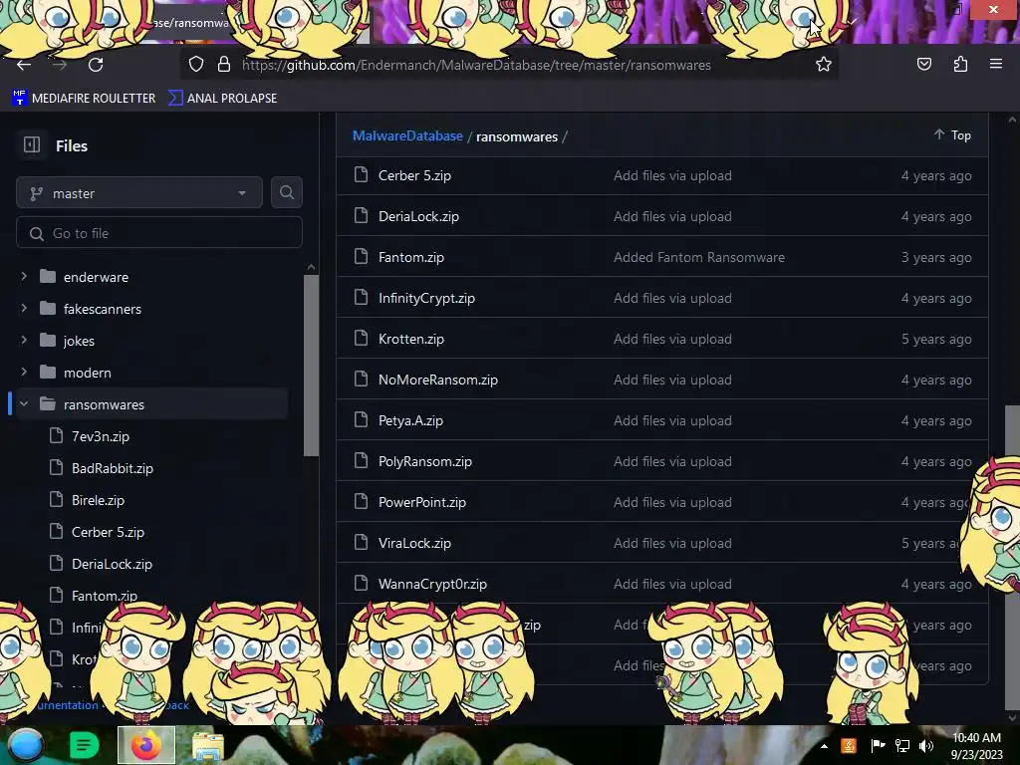1020x765 pixels.
Task: Click file icon beside WannaCrypt0r.zip
Action: [361, 583]
